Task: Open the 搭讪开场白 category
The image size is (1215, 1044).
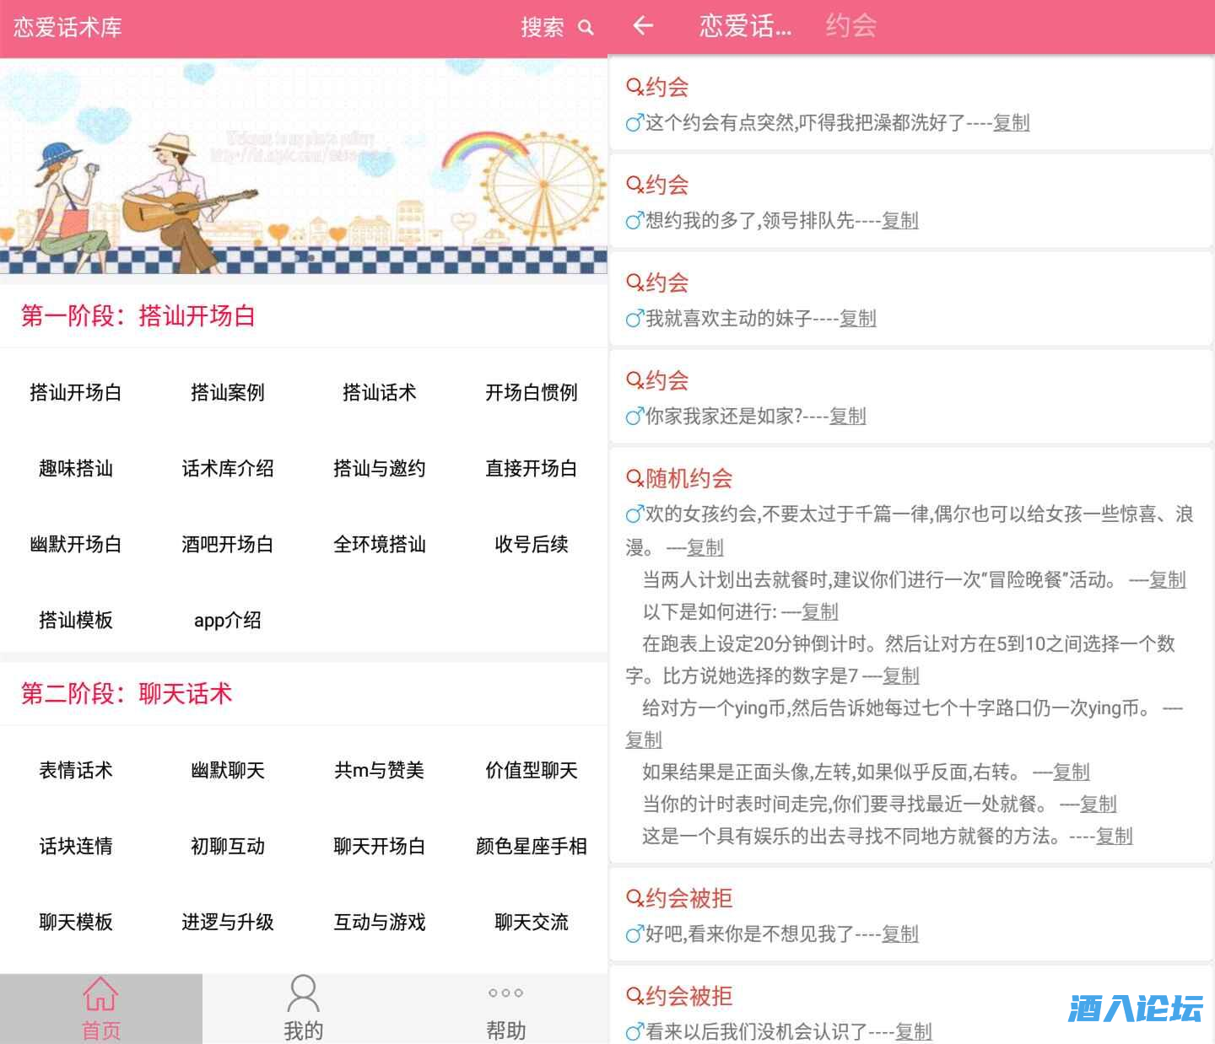Action: tap(76, 392)
